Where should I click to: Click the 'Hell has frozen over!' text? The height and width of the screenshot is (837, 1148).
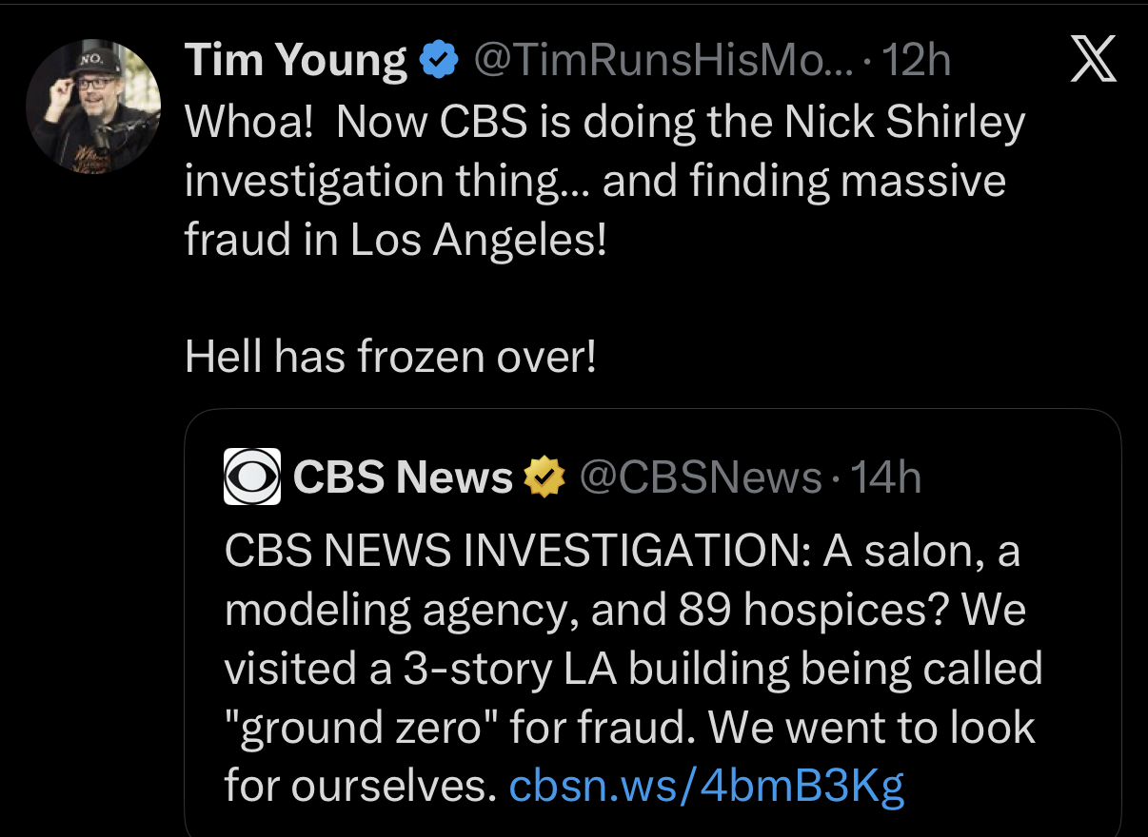(x=390, y=356)
